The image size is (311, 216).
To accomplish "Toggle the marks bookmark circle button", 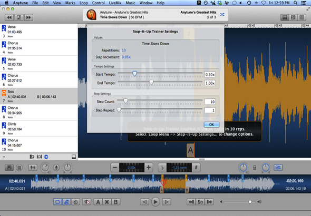I will tap(19, 168).
